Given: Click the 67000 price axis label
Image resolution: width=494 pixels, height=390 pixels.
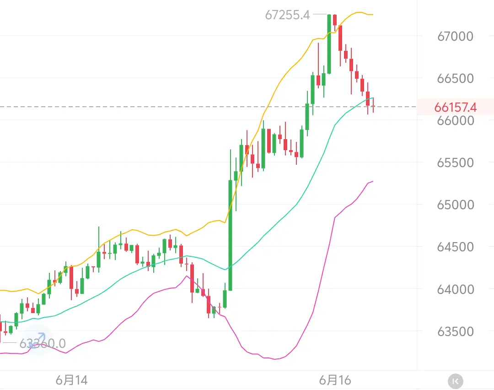Looking at the screenshot, I should tap(455, 36).
